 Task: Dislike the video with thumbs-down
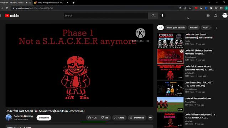pyautogui.click(x=105, y=118)
